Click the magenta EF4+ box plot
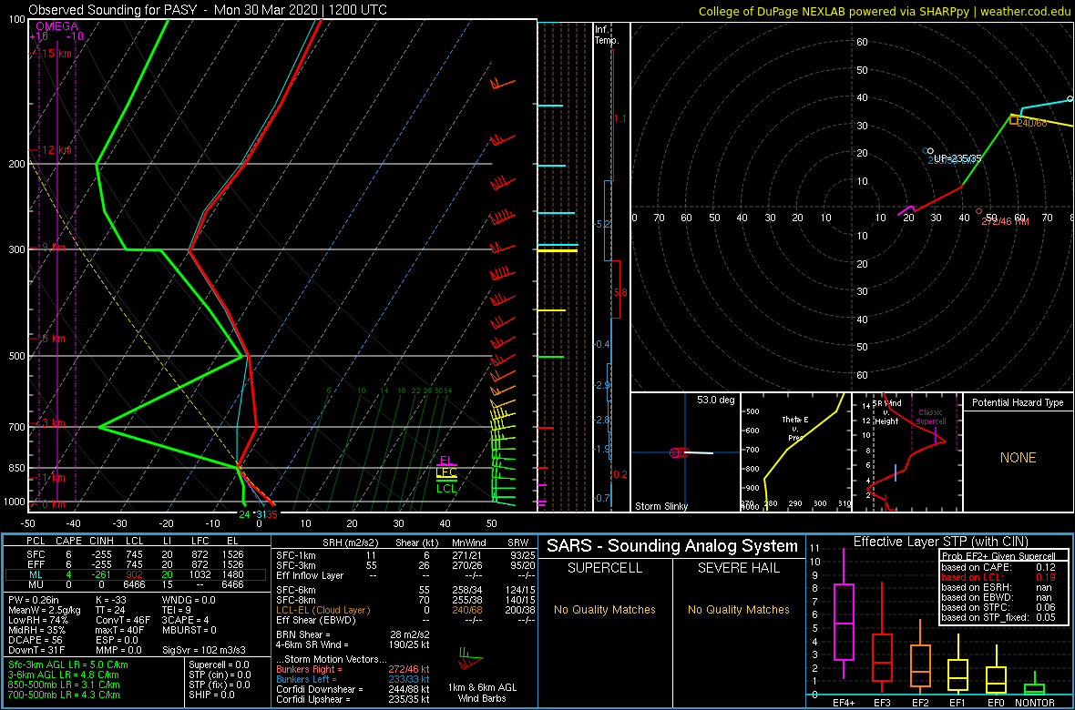This screenshot has width=1075, height=710. tap(843, 614)
